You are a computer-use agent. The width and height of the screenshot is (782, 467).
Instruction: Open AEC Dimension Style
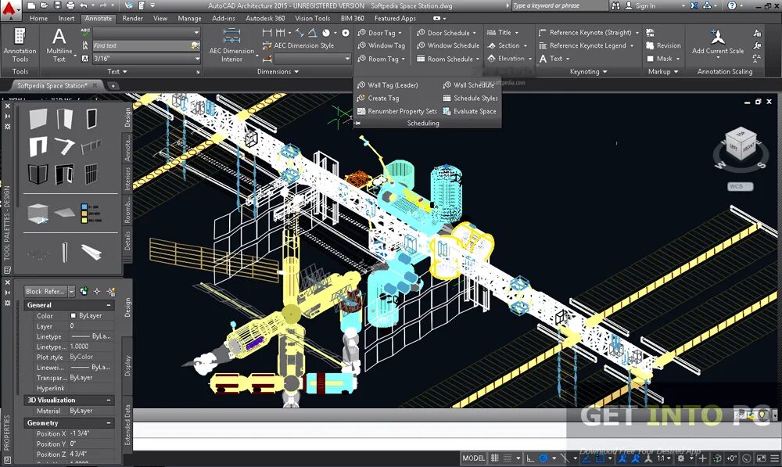[x=298, y=45]
